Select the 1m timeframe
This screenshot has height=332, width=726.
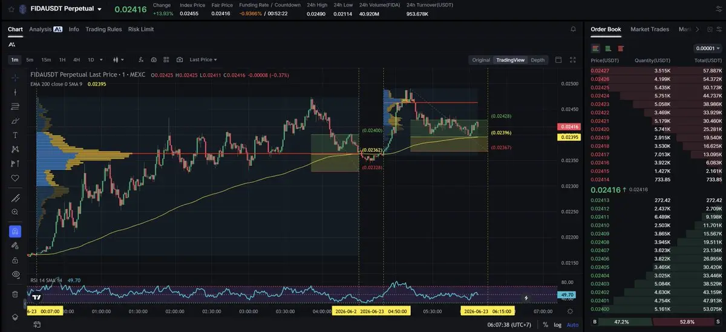[15, 60]
